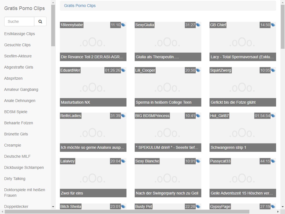
Task: Click tag icon on Hot_Girl87 clip
Action: [x=273, y=116]
